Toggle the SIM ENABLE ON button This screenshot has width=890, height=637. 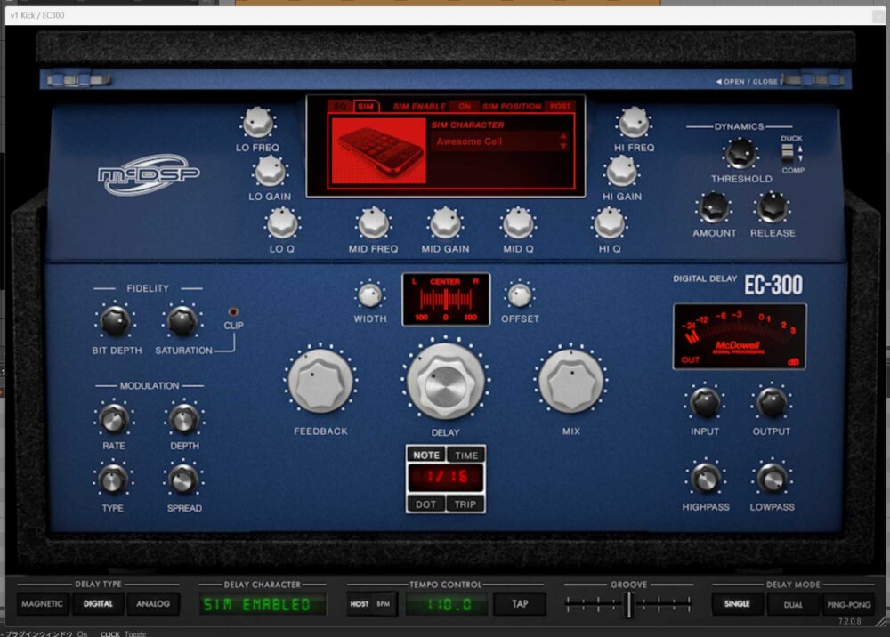point(465,106)
